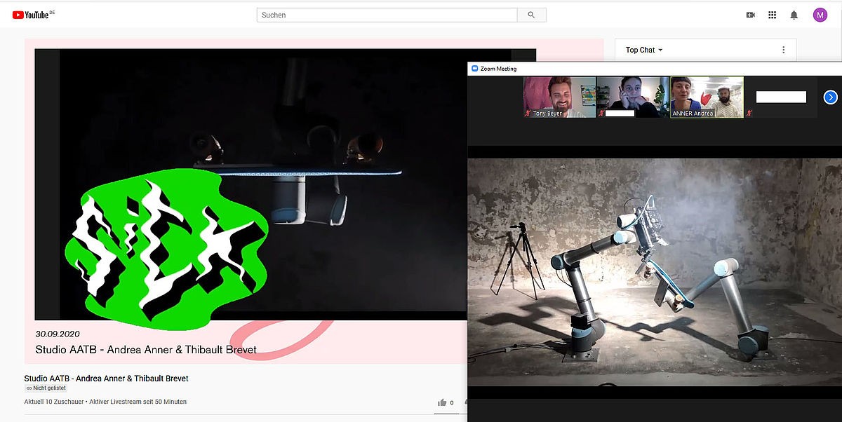Open the notifications bell
The height and width of the screenshot is (422, 842).
coord(794,15)
